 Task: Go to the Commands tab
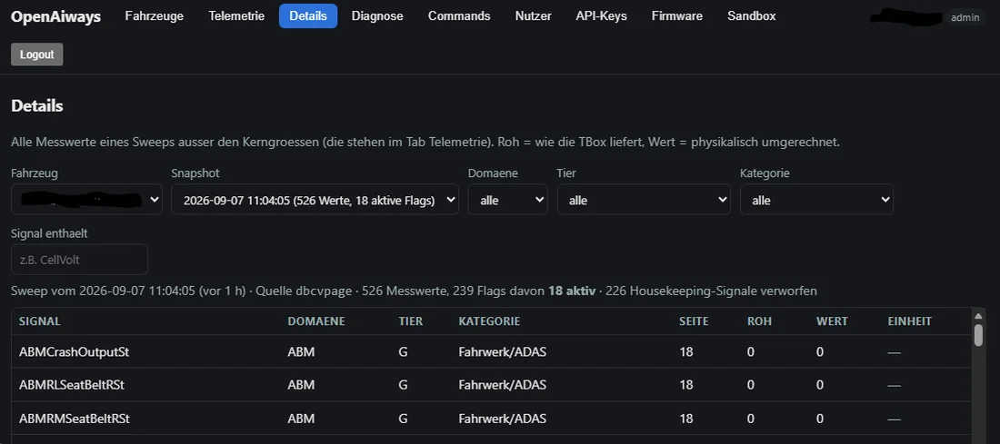459,16
